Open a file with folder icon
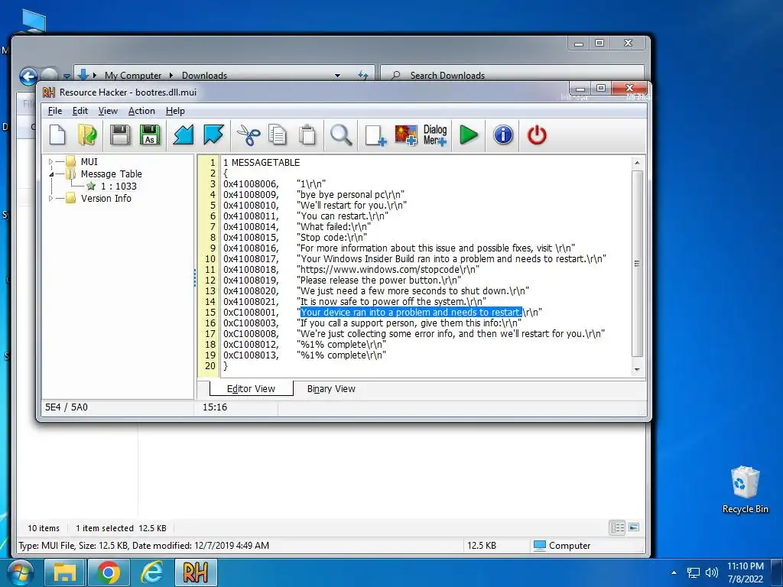The image size is (783, 587). (88, 135)
